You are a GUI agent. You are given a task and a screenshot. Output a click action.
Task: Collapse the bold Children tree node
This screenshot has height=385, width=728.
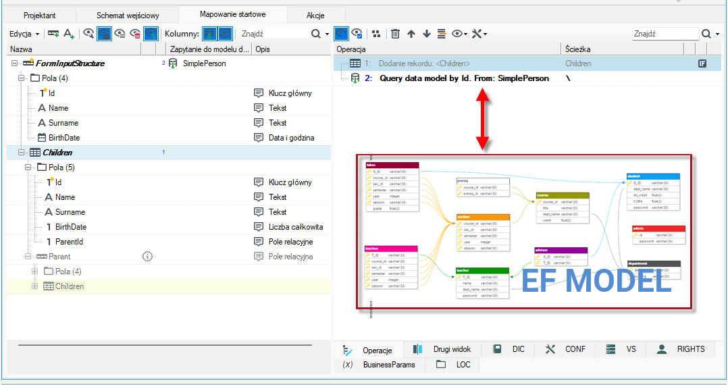pos(21,153)
